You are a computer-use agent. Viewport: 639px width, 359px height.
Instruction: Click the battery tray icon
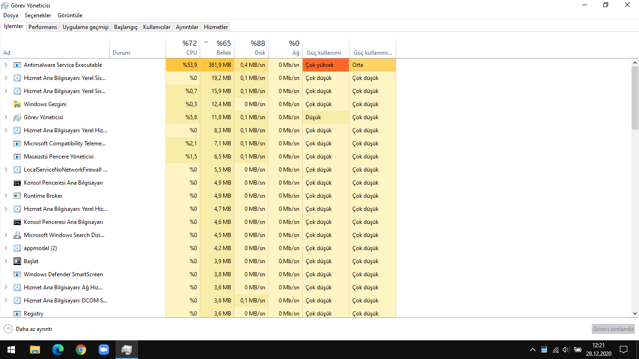tap(577, 350)
